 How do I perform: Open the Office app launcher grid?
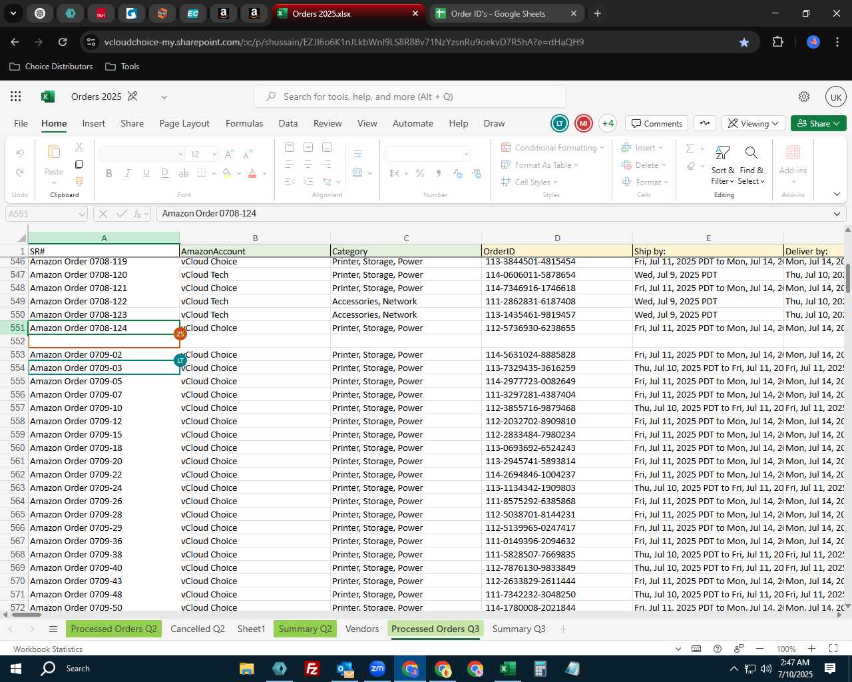click(x=16, y=97)
